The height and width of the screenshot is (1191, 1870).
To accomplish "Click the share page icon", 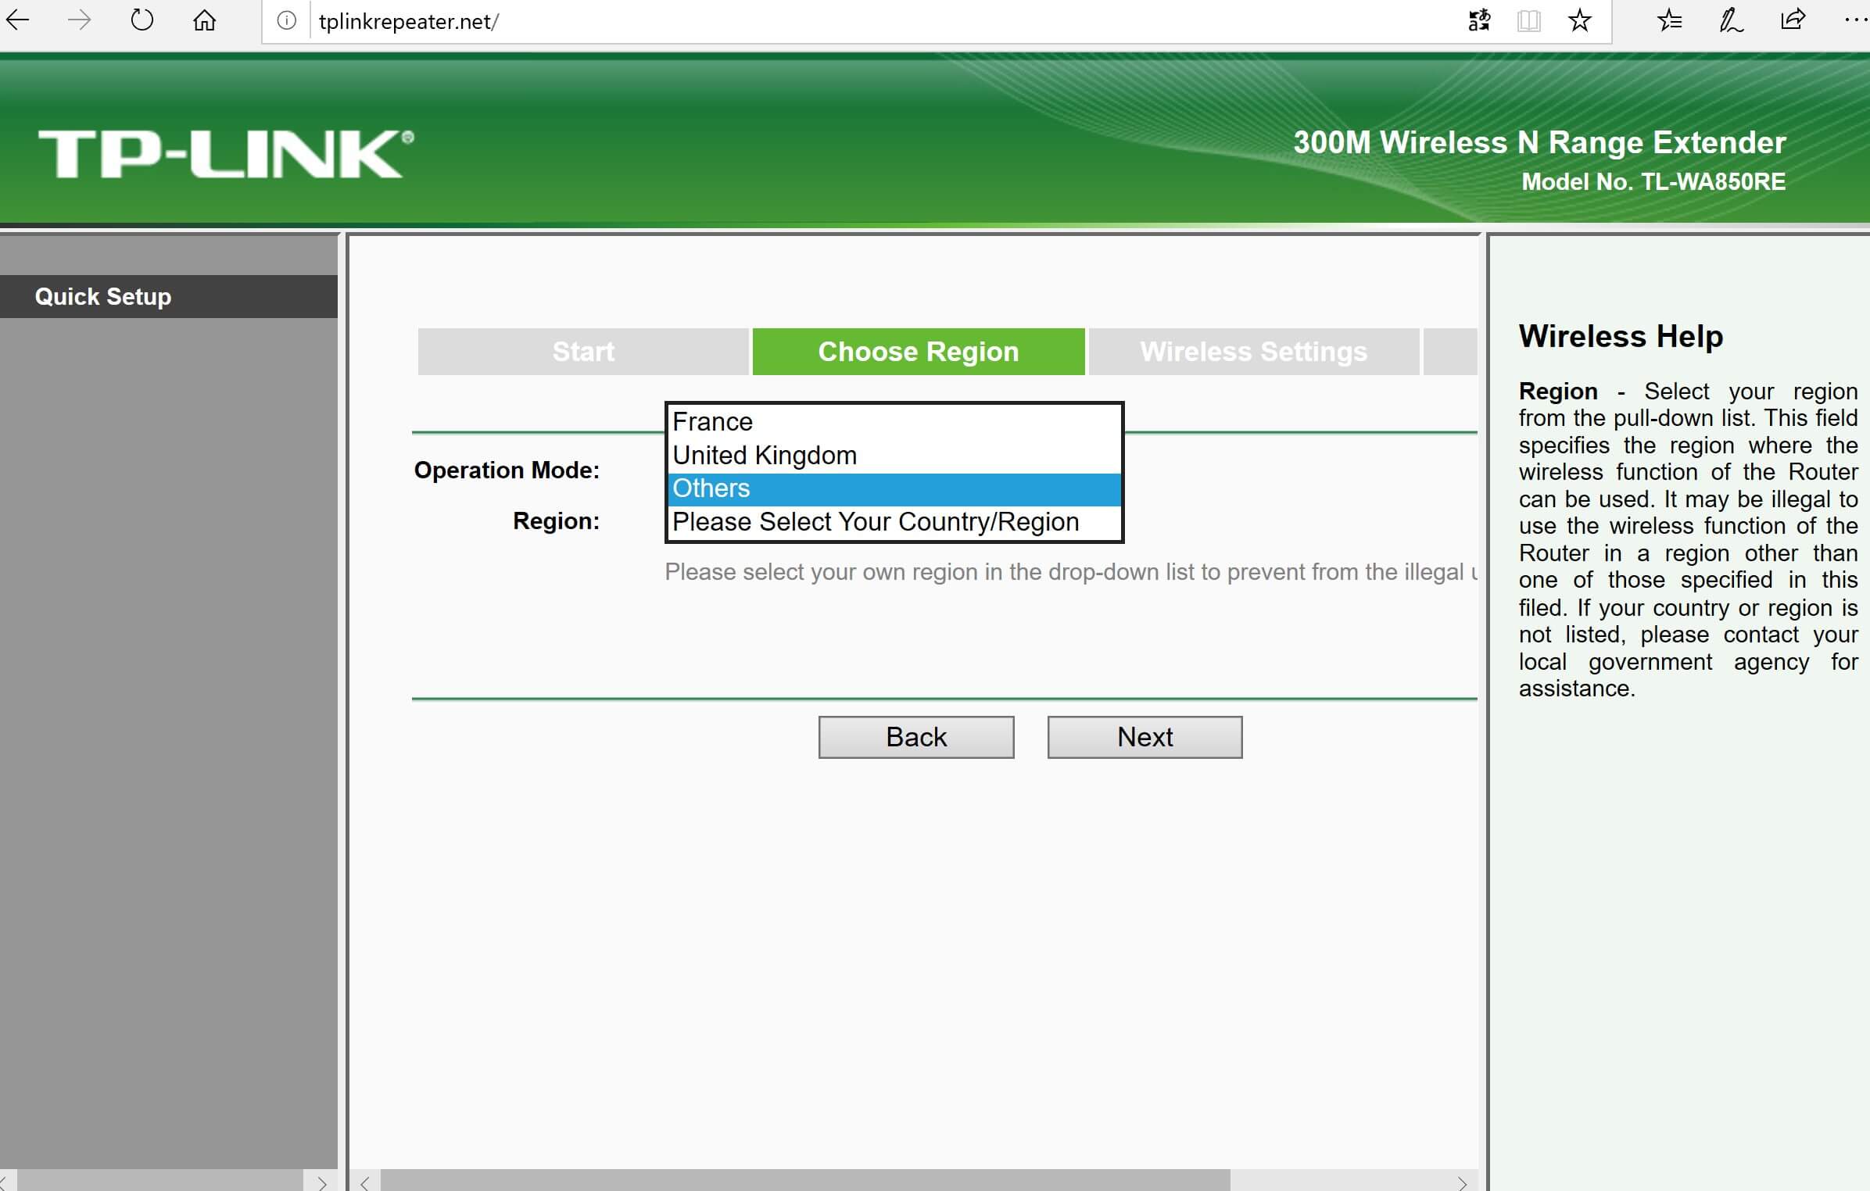I will (1793, 20).
